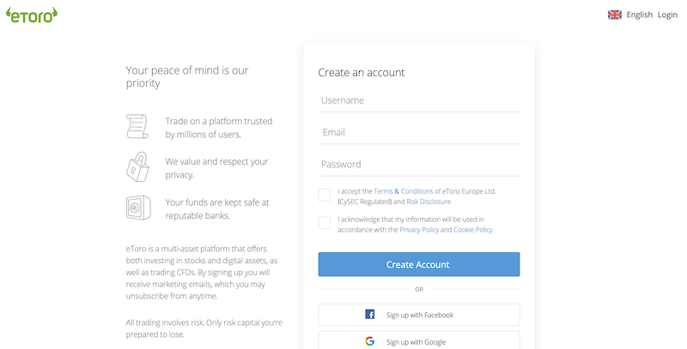
Task: Click the Facebook logo icon
Action: (370, 315)
